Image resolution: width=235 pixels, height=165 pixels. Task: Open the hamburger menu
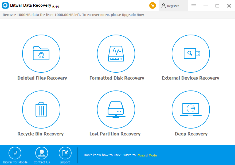tap(194, 6)
